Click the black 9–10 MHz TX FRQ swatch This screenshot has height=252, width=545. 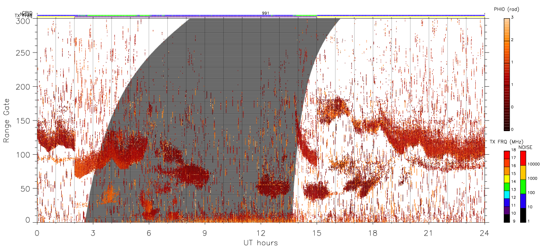pyautogui.click(x=506, y=218)
